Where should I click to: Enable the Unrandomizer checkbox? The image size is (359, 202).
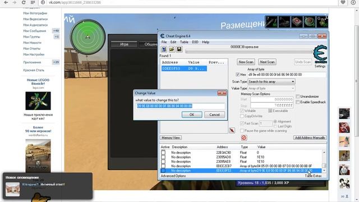click(298, 97)
